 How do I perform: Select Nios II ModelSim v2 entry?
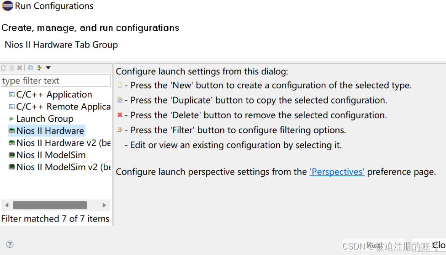59,167
